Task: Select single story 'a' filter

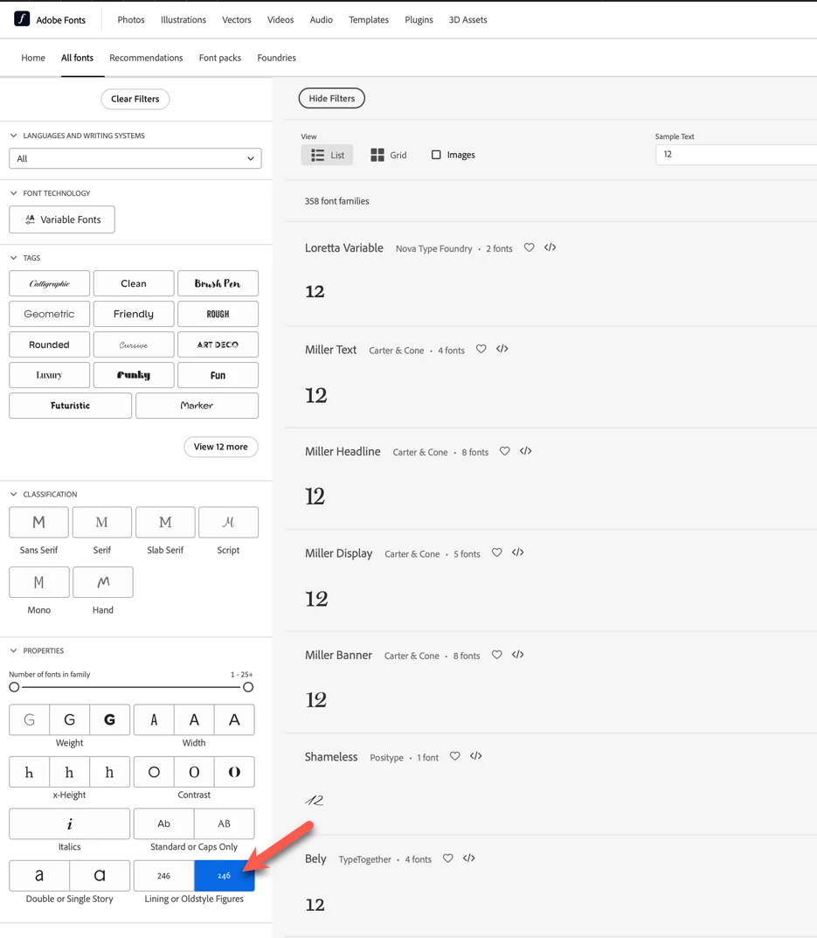Action: [x=100, y=876]
